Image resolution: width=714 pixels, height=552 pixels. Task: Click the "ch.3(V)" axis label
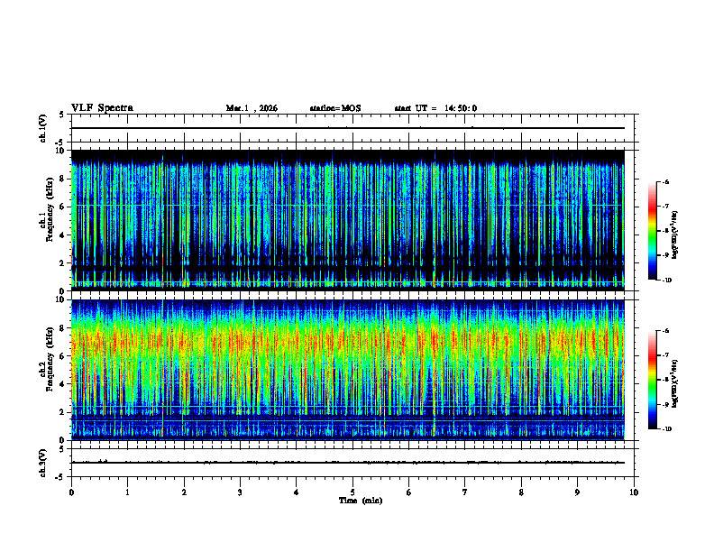[x=42, y=463]
